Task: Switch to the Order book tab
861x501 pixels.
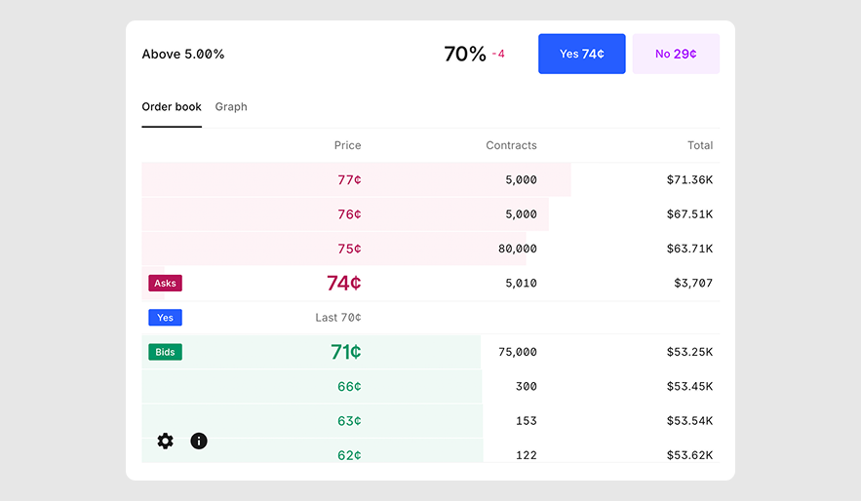Action: pos(172,107)
